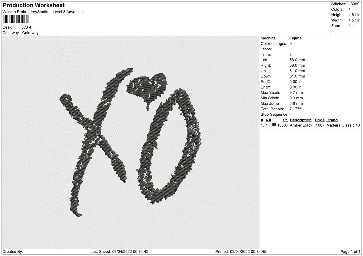Click the thread code 1007

320,125
